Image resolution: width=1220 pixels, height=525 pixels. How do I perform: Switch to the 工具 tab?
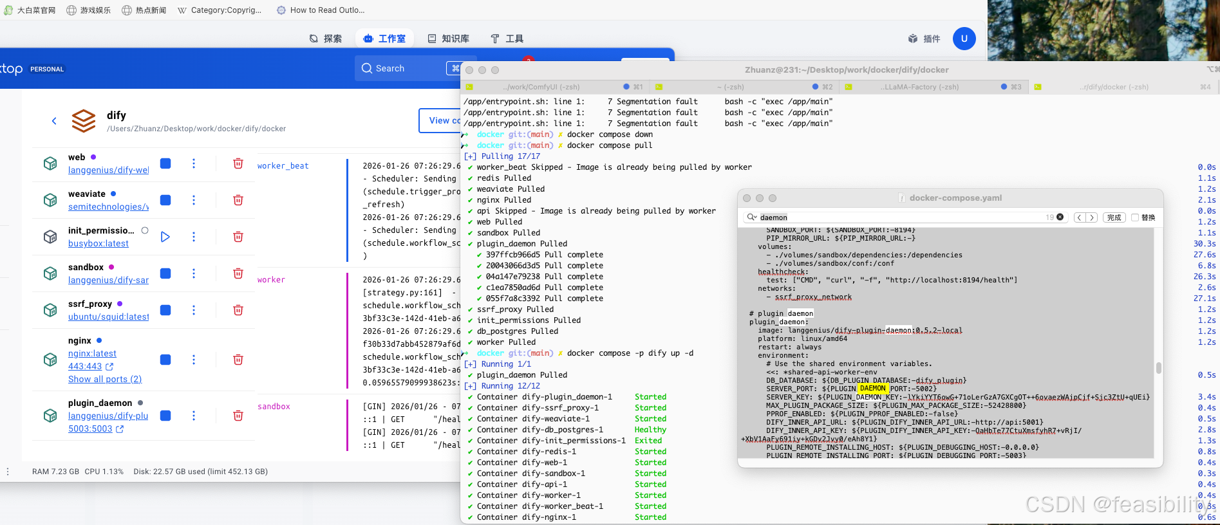tap(507, 39)
